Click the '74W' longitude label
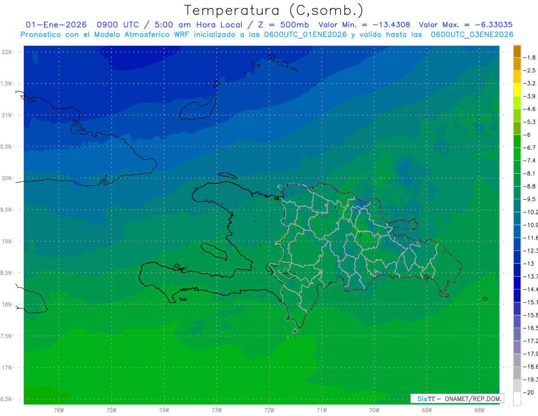 click(x=164, y=410)
